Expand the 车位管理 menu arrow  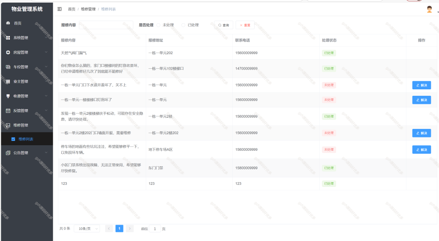click(46, 67)
